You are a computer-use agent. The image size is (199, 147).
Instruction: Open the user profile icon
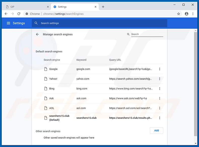point(186,14)
